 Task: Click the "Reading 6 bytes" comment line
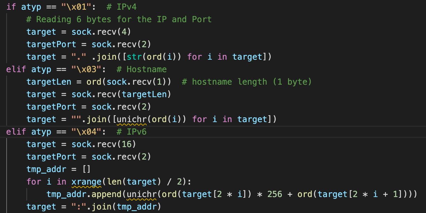[119, 19]
